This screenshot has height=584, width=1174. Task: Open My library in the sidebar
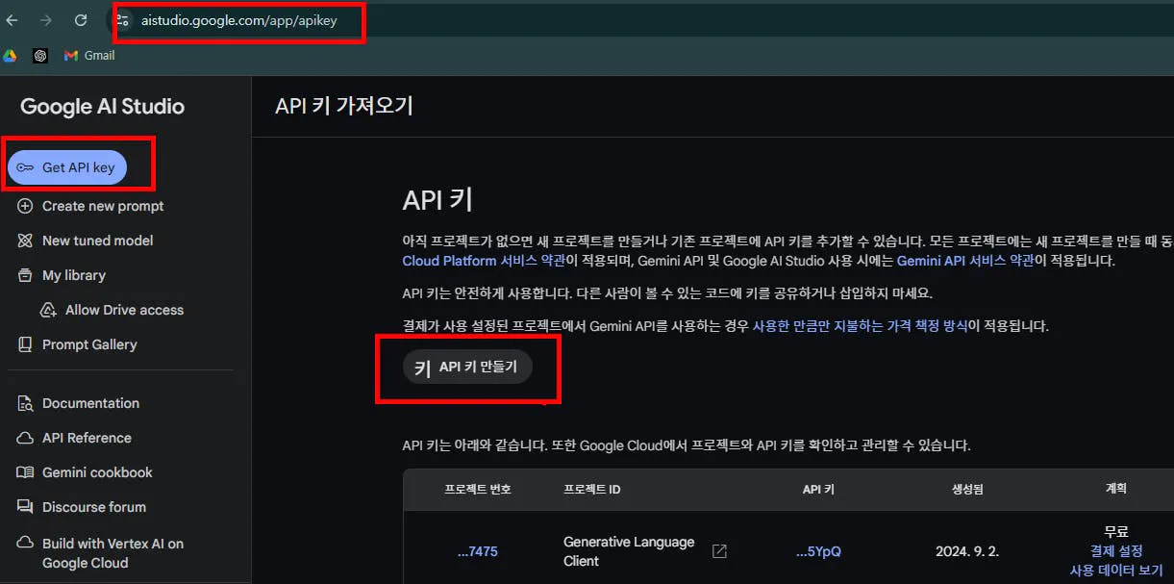(73, 274)
